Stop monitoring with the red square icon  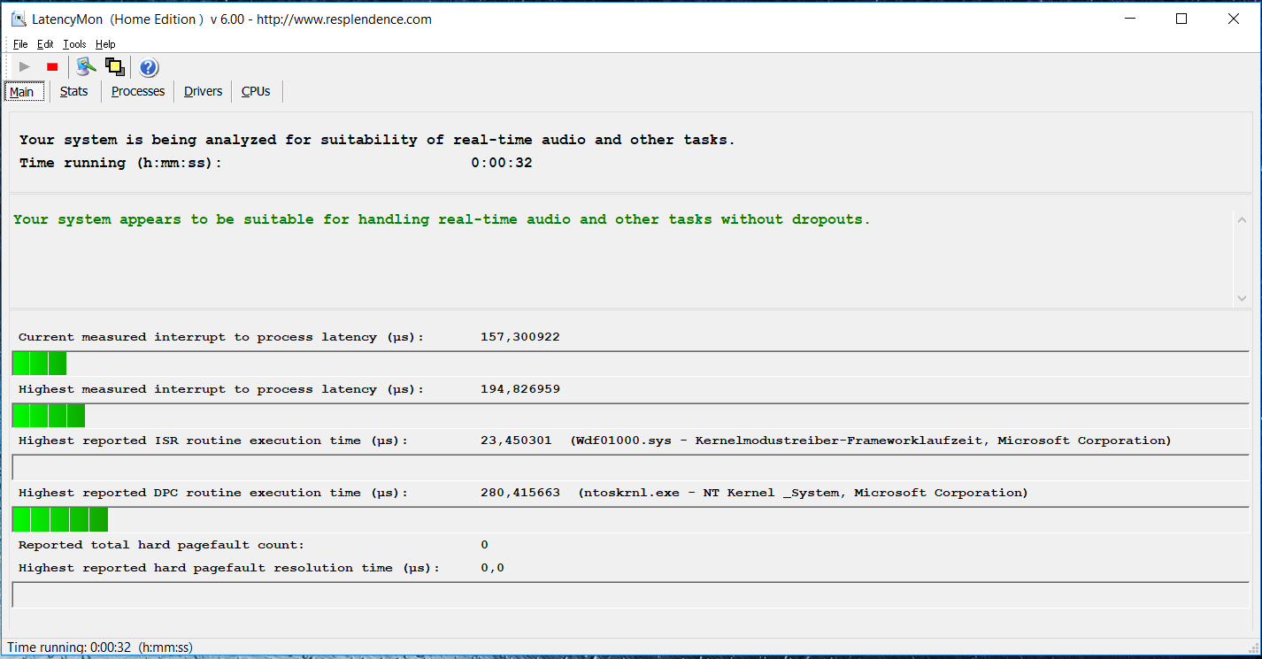[x=52, y=67]
